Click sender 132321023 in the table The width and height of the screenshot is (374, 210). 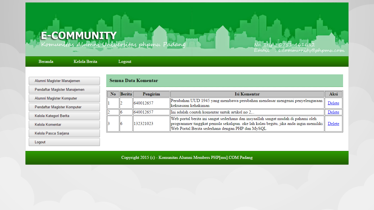(143, 124)
